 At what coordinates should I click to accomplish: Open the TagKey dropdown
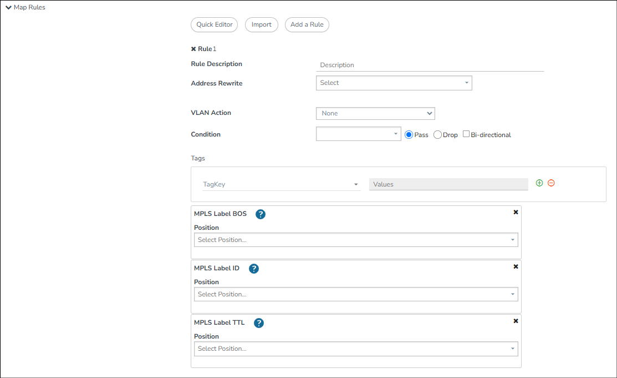point(281,184)
